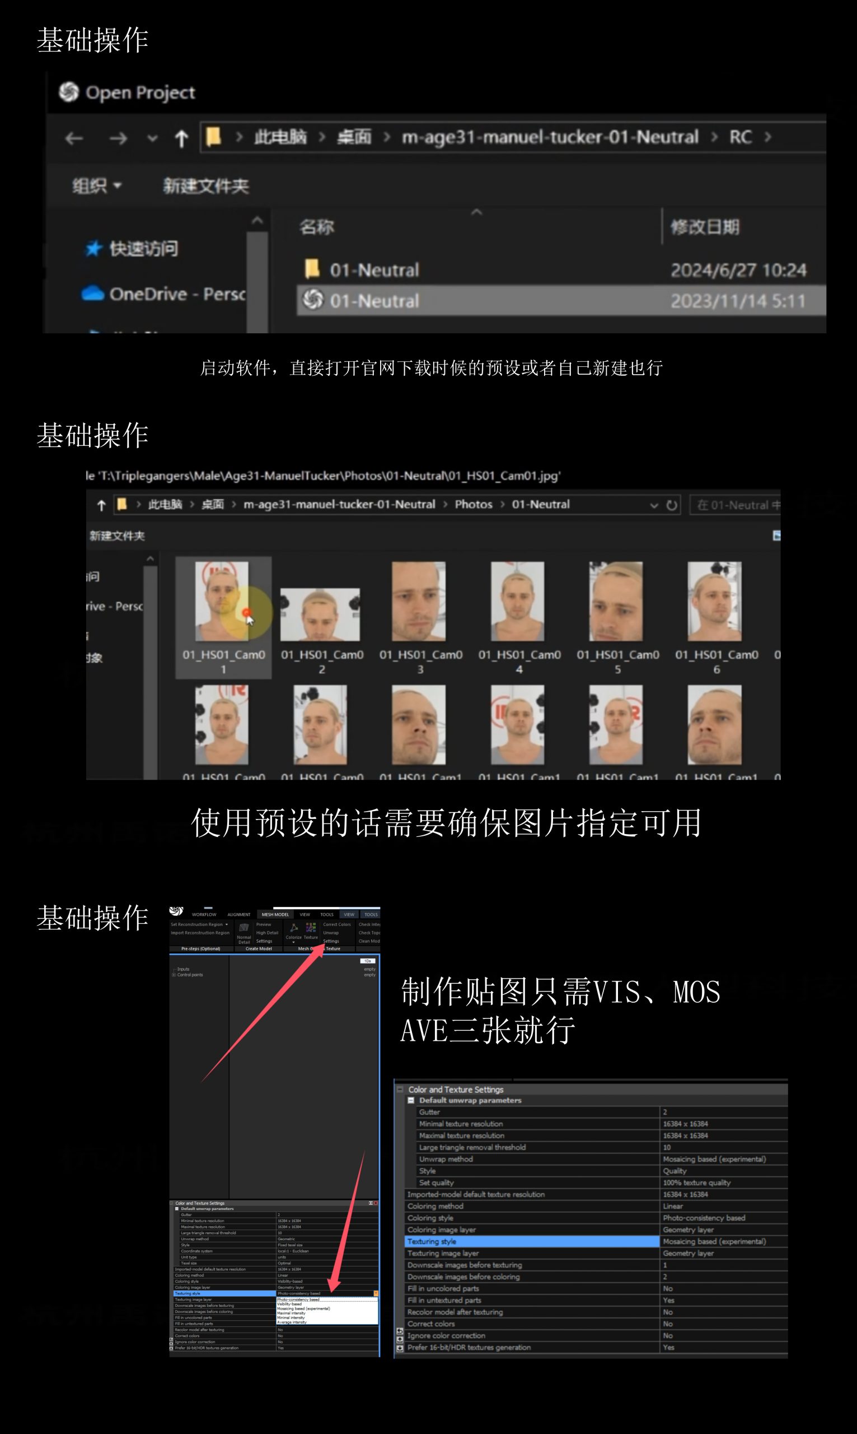This screenshot has width=857, height=1434.
Task: Open 组织 dropdown menu
Action: click(x=96, y=186)
